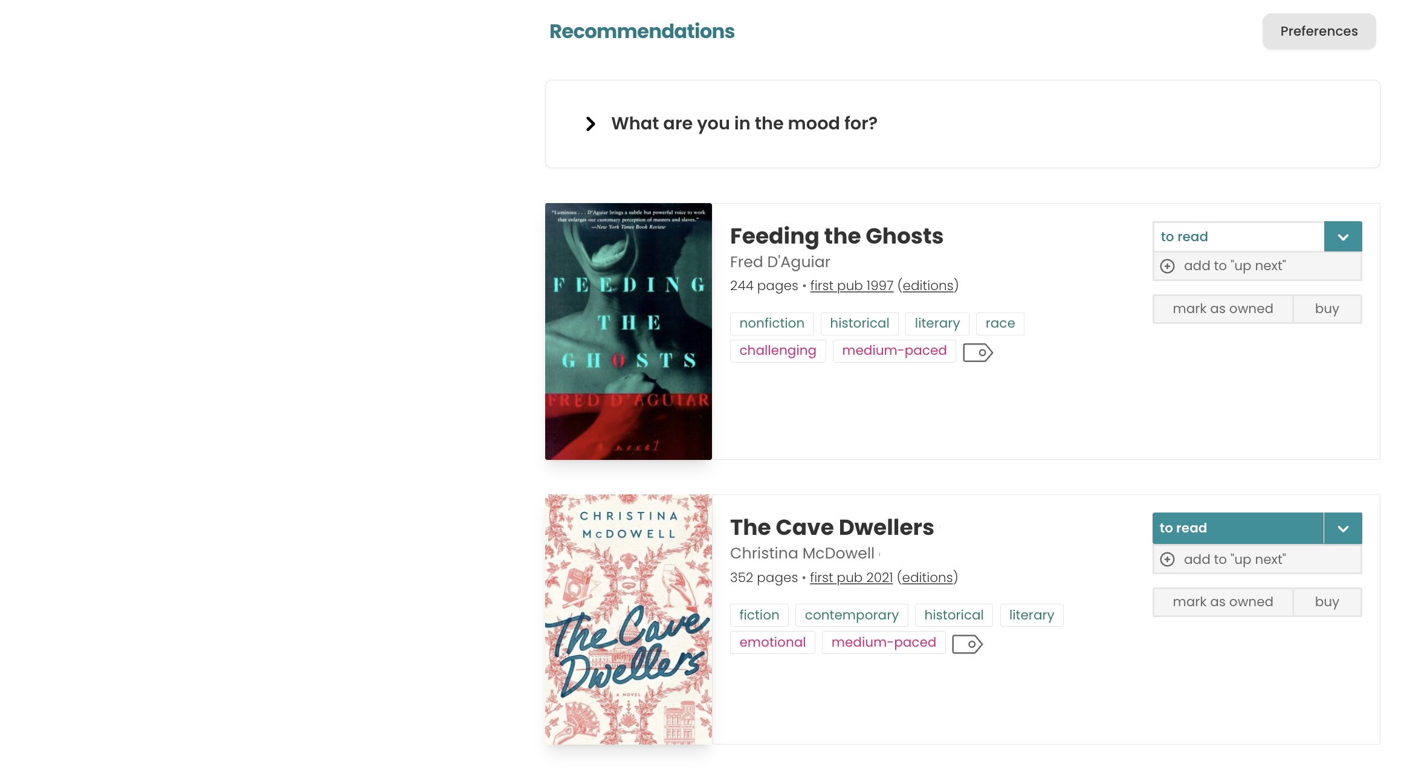
Task: Click the tag/label icon next to 'emotional' tag
Action: tap(967, 644)
